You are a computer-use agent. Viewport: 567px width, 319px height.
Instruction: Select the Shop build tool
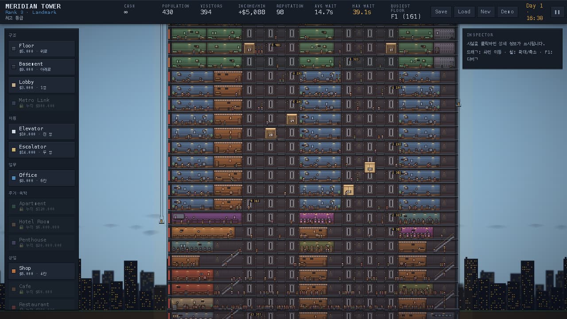click(42, 271)
